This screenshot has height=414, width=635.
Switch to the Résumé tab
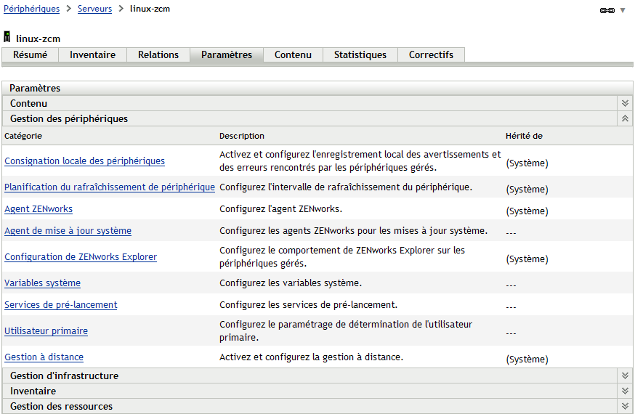tap(31, 54)
